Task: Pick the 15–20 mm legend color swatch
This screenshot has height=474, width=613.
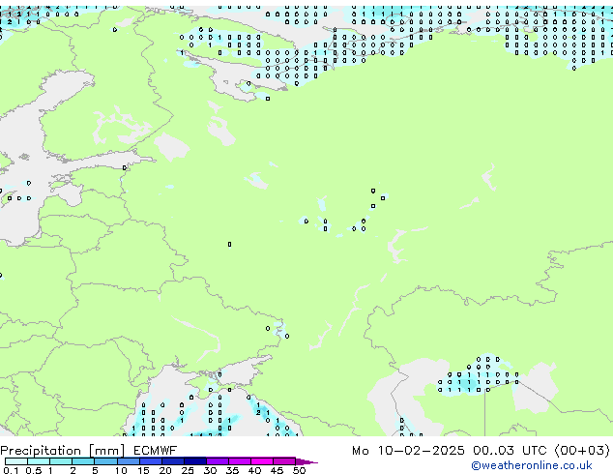Action: (x=151, y=461)
